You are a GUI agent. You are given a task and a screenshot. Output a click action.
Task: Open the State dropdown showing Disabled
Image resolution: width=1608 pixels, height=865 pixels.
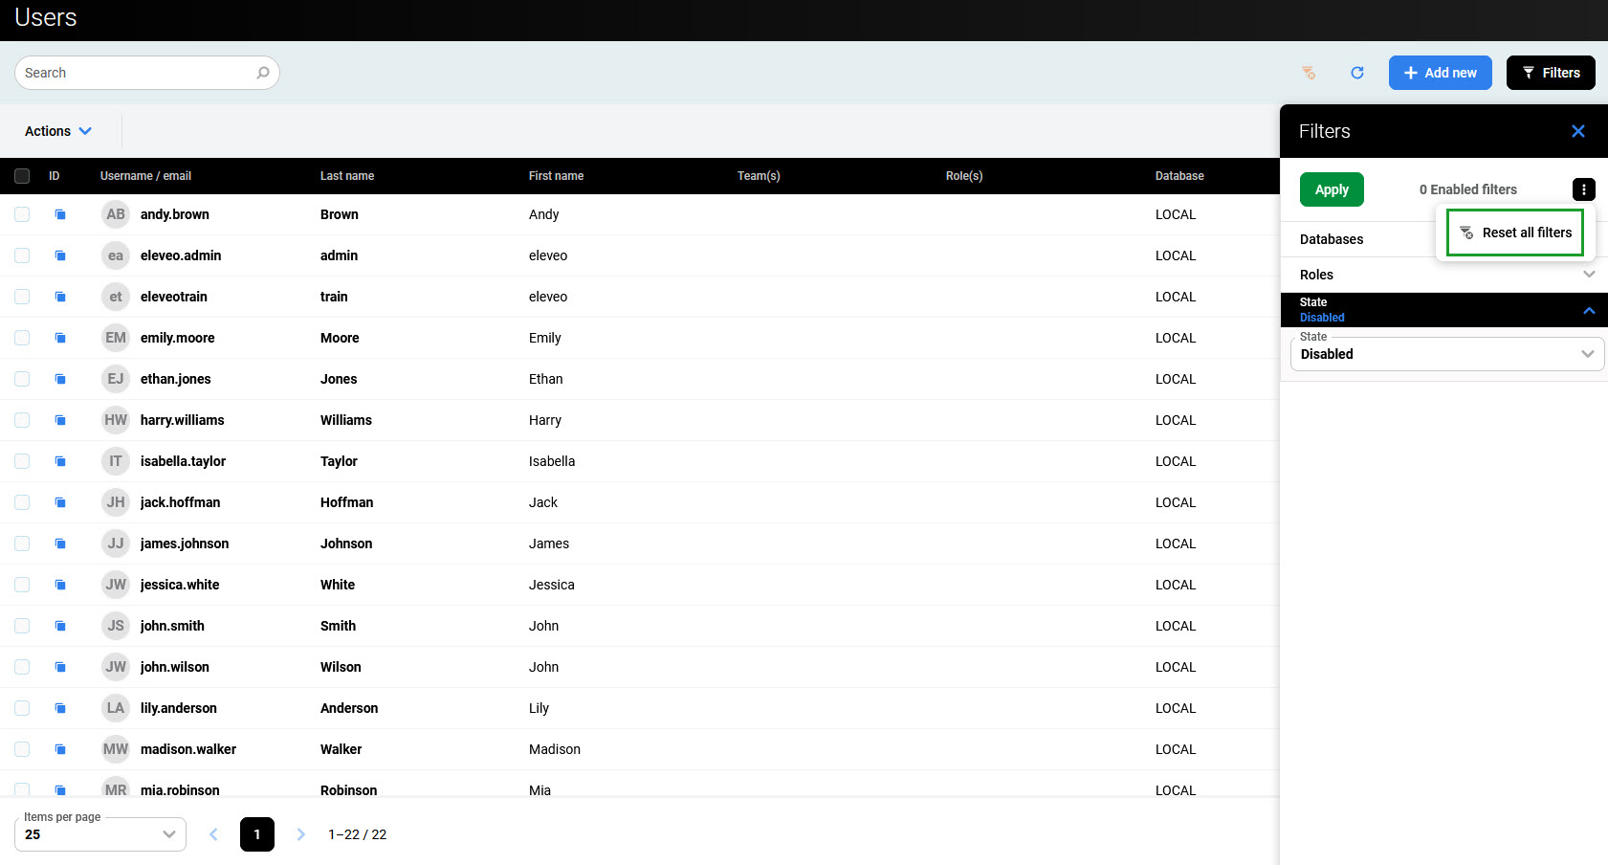pyautogui.click(x=1445, y=354)
